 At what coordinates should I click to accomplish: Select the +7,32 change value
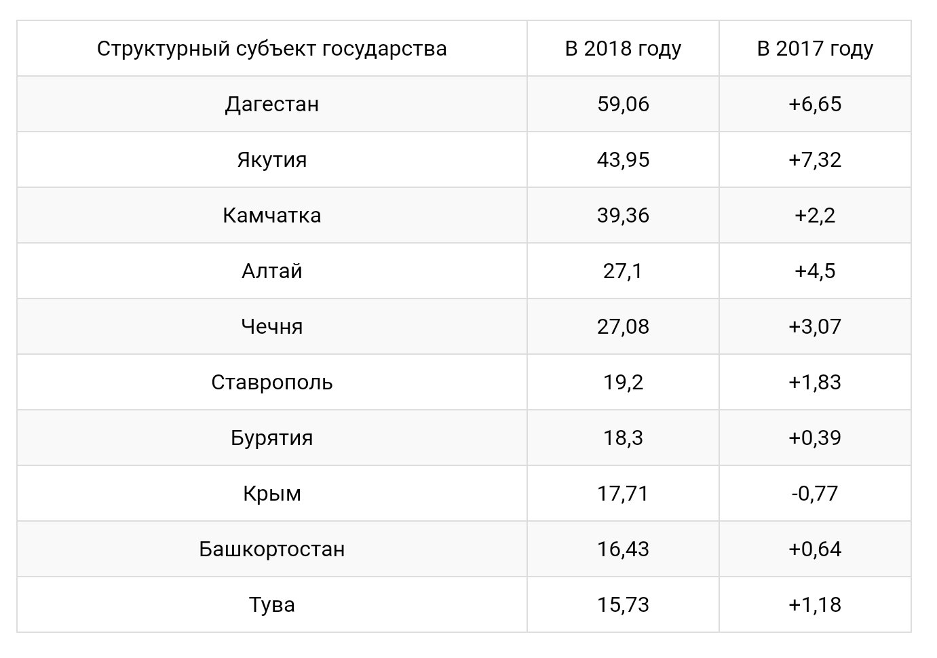coord(815,159)
